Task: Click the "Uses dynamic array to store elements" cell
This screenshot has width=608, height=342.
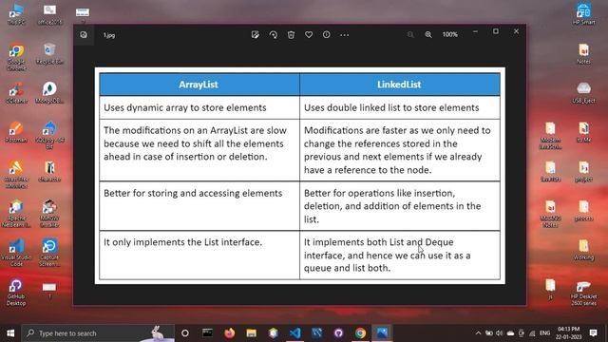Action: tap(199, 107)
